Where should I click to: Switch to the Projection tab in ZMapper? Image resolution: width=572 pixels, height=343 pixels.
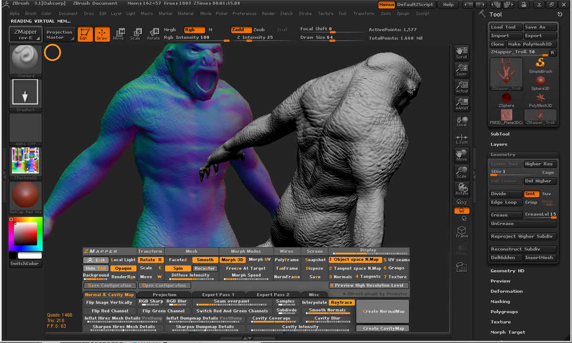[164, 295]
